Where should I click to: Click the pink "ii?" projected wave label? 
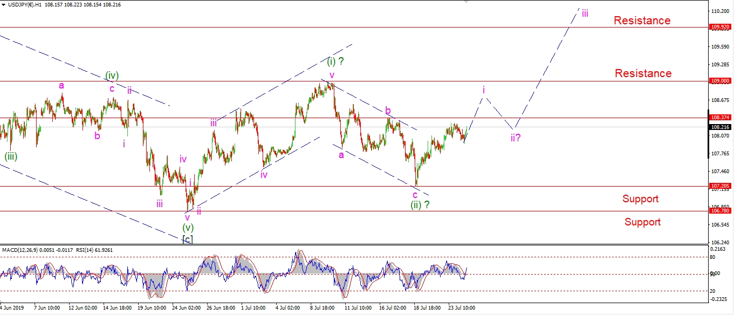pos(516,138)
